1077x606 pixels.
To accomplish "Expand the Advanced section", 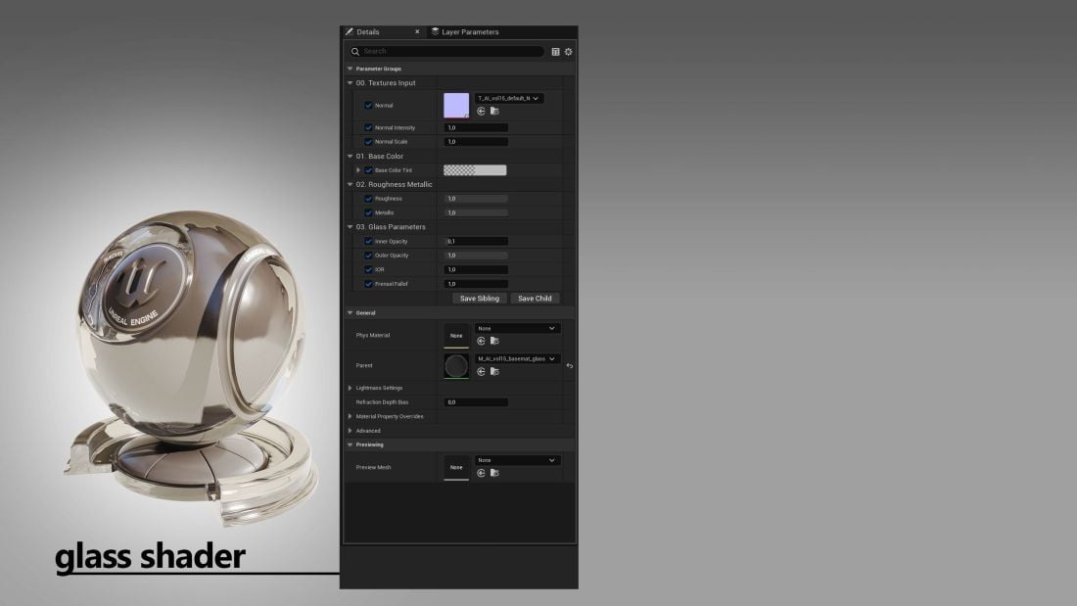I will click(351, 431).
